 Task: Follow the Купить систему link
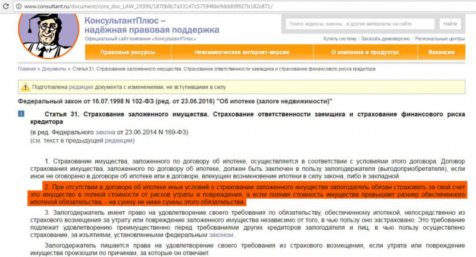[341, 38]
